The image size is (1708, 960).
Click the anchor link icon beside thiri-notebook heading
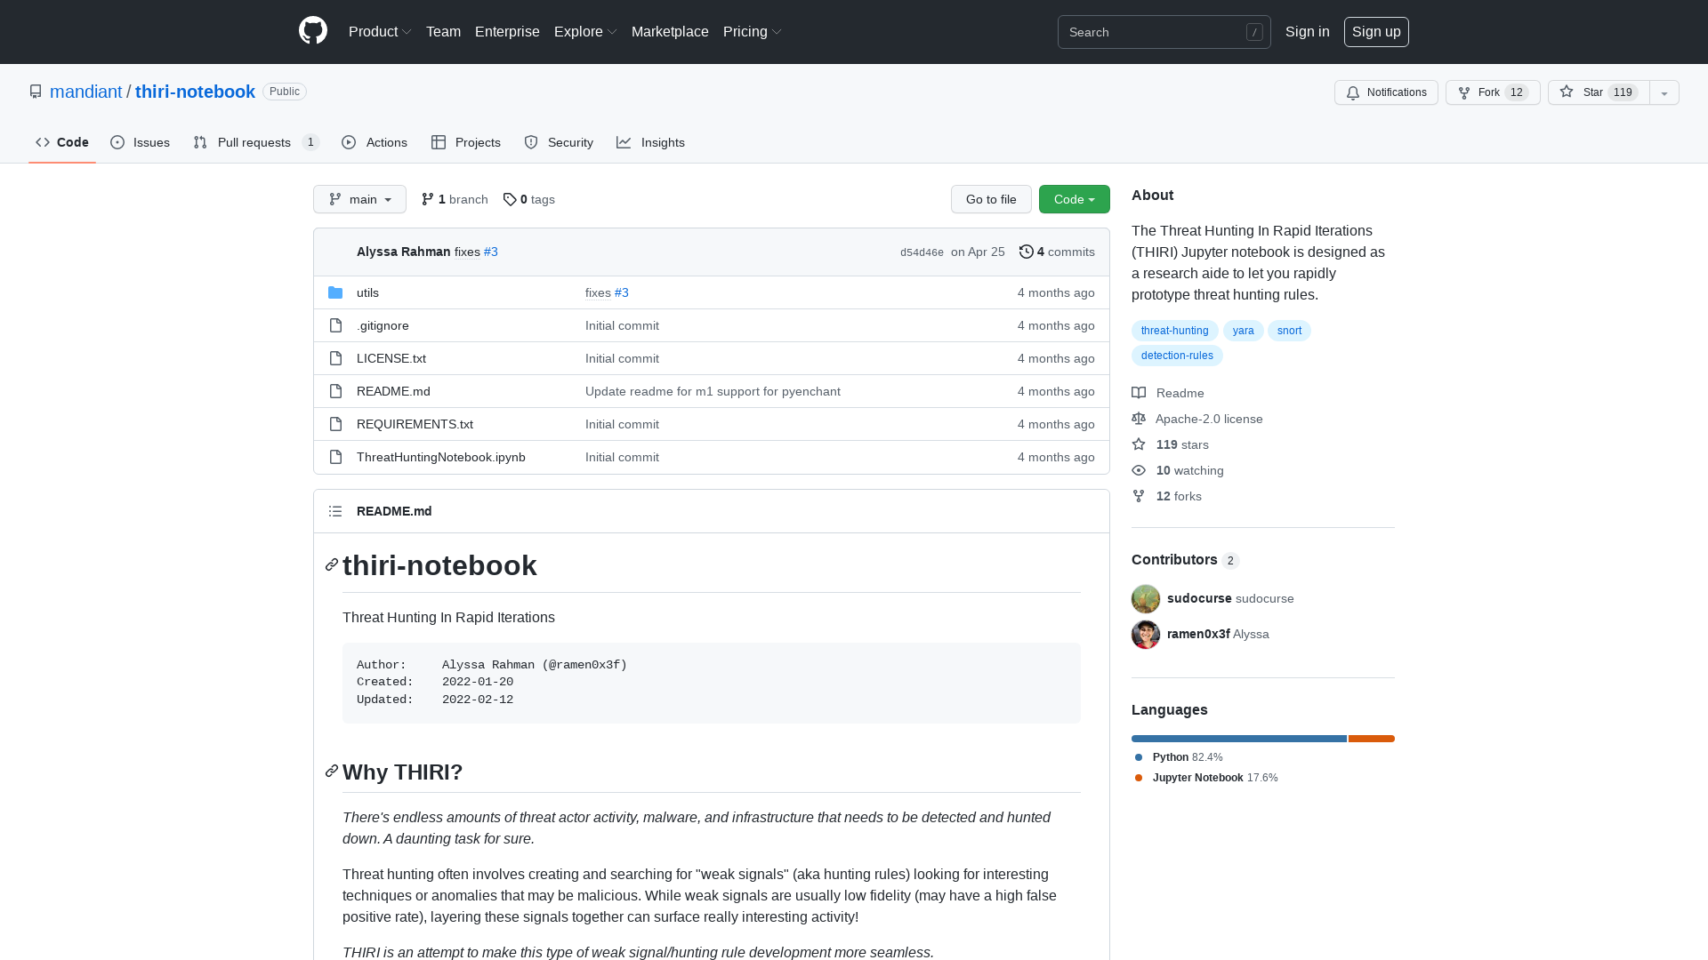pyautogui.click(x=332, y=564)
